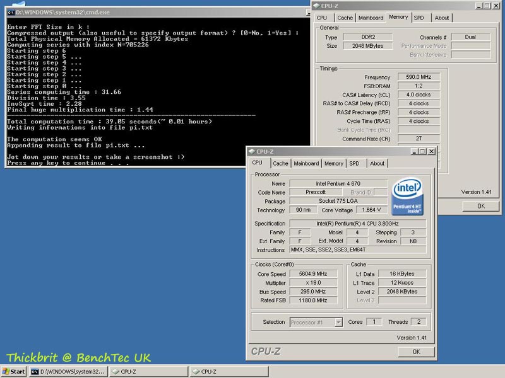This screenshot has height=378, width=505.
Task: Click the Technology value '90 nm'
Action: tap(303, 210)
